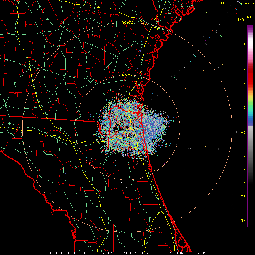255x255 pixels.
Task: Click the 3 value on color scale
Action: point(245,82)
